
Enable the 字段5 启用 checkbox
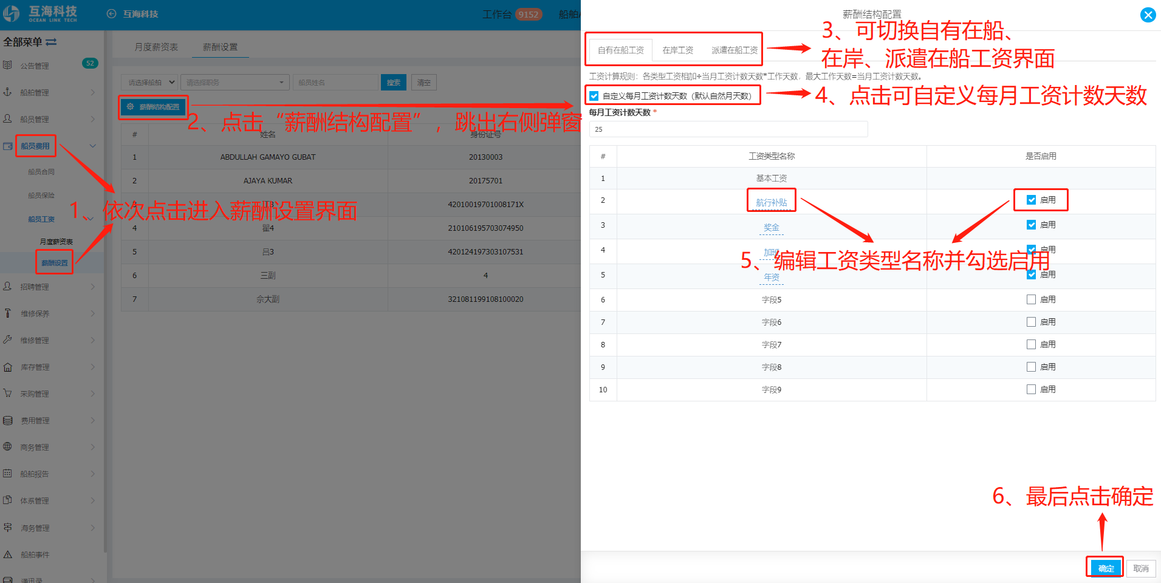(x=1031, y=299)
